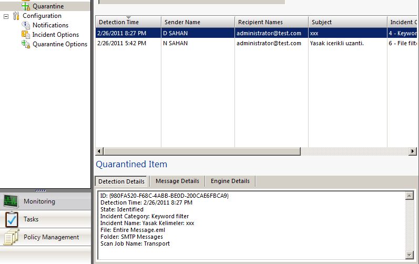419x264 pixels.
Task: Click the horizontal scrollbar right arrow
Action: tap(412, 151)
